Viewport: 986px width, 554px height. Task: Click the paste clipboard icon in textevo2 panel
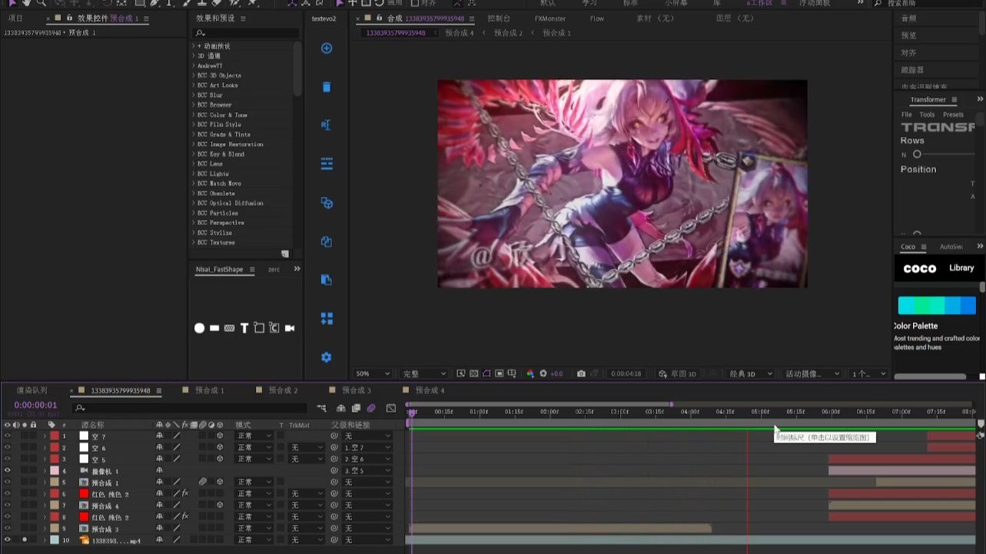click(327, 280)
